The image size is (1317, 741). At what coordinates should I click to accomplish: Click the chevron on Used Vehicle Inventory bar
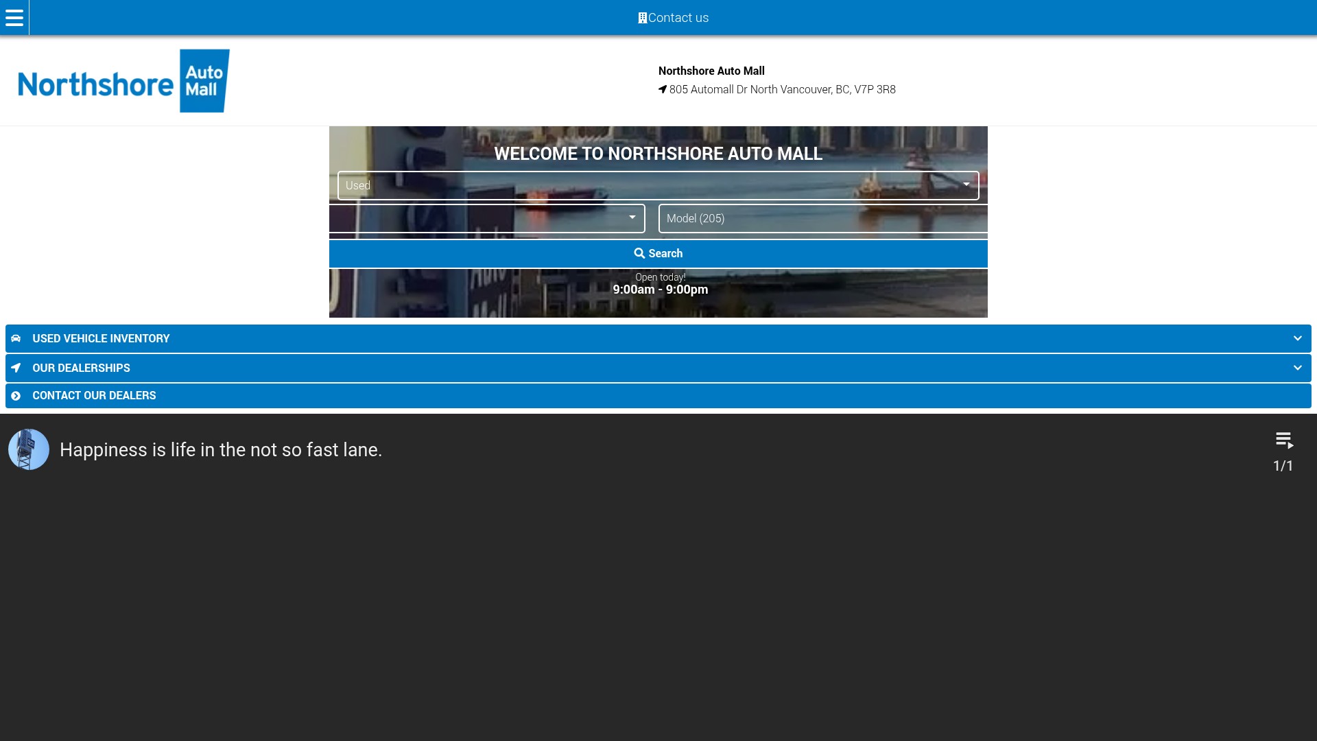click(x=1297, y=338)
